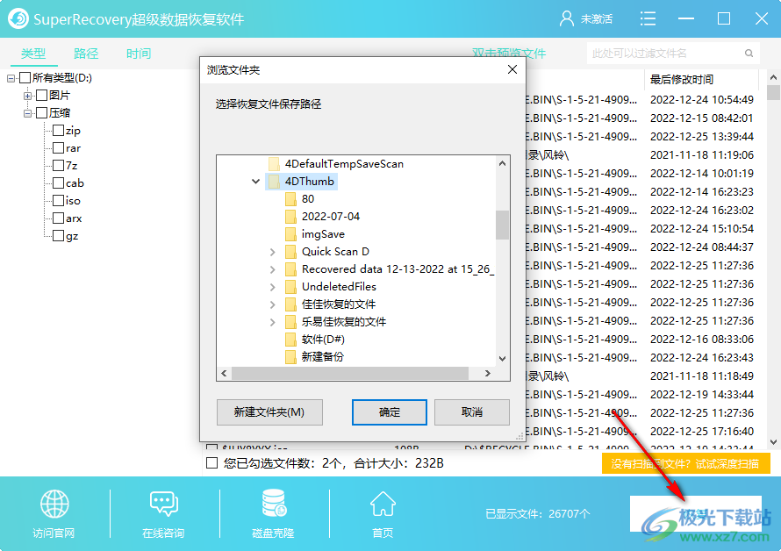This screenshot has width=781, height=551.
Task: Tick the zip checkbox
Action: (x=58, y=131)
